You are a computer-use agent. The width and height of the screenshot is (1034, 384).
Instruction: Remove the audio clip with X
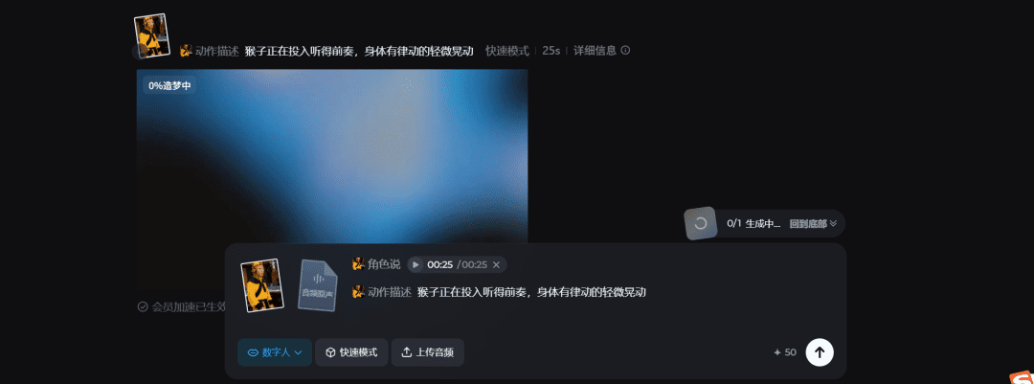[x=497, y=264]
